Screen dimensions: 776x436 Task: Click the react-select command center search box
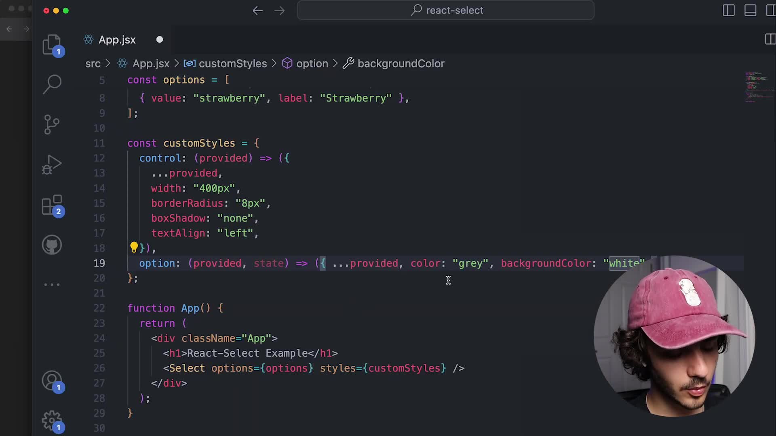445,10
